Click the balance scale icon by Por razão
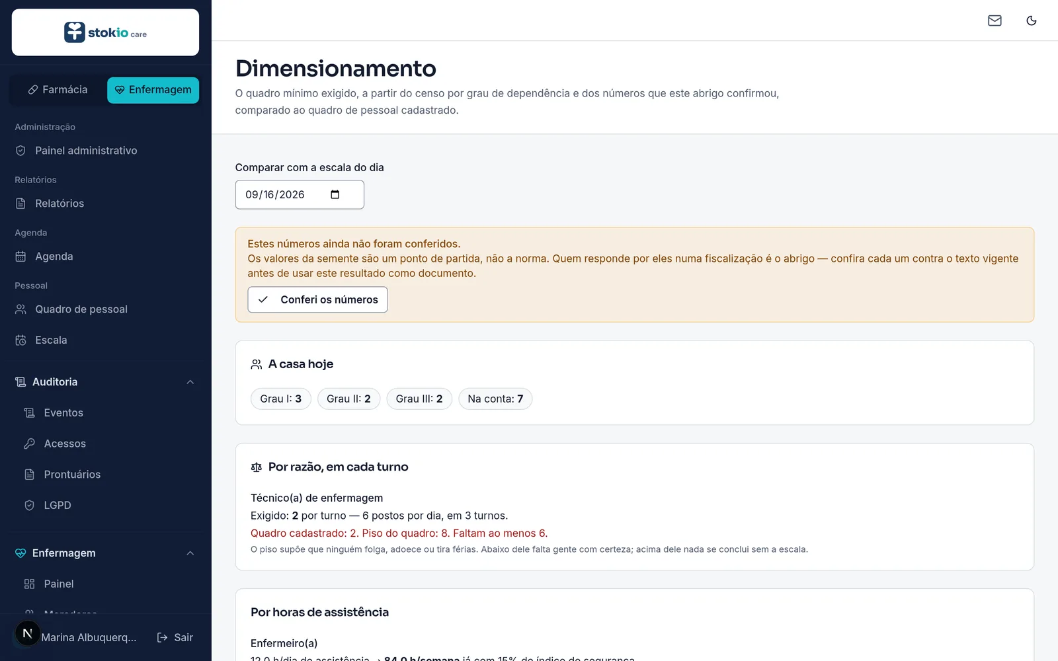Screen dimensions: 1058x661 (257, 467)
